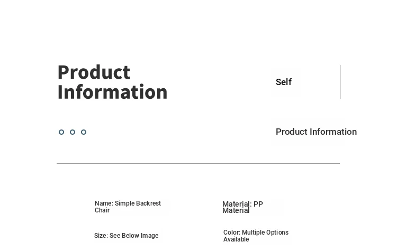Select the "Self" label

pyautogui.click(x=284, y=82)
